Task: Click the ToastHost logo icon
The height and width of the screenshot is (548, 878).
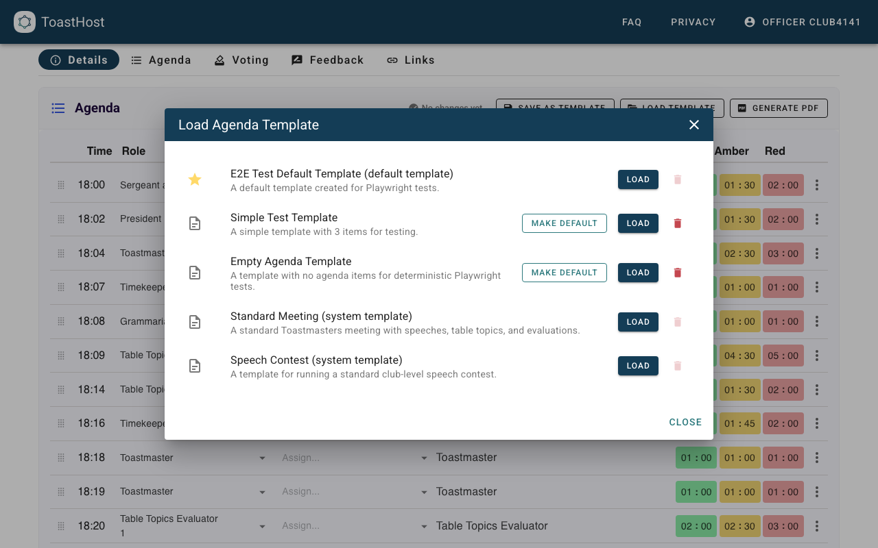Action: pyautogui.click(x=25, y=22)
